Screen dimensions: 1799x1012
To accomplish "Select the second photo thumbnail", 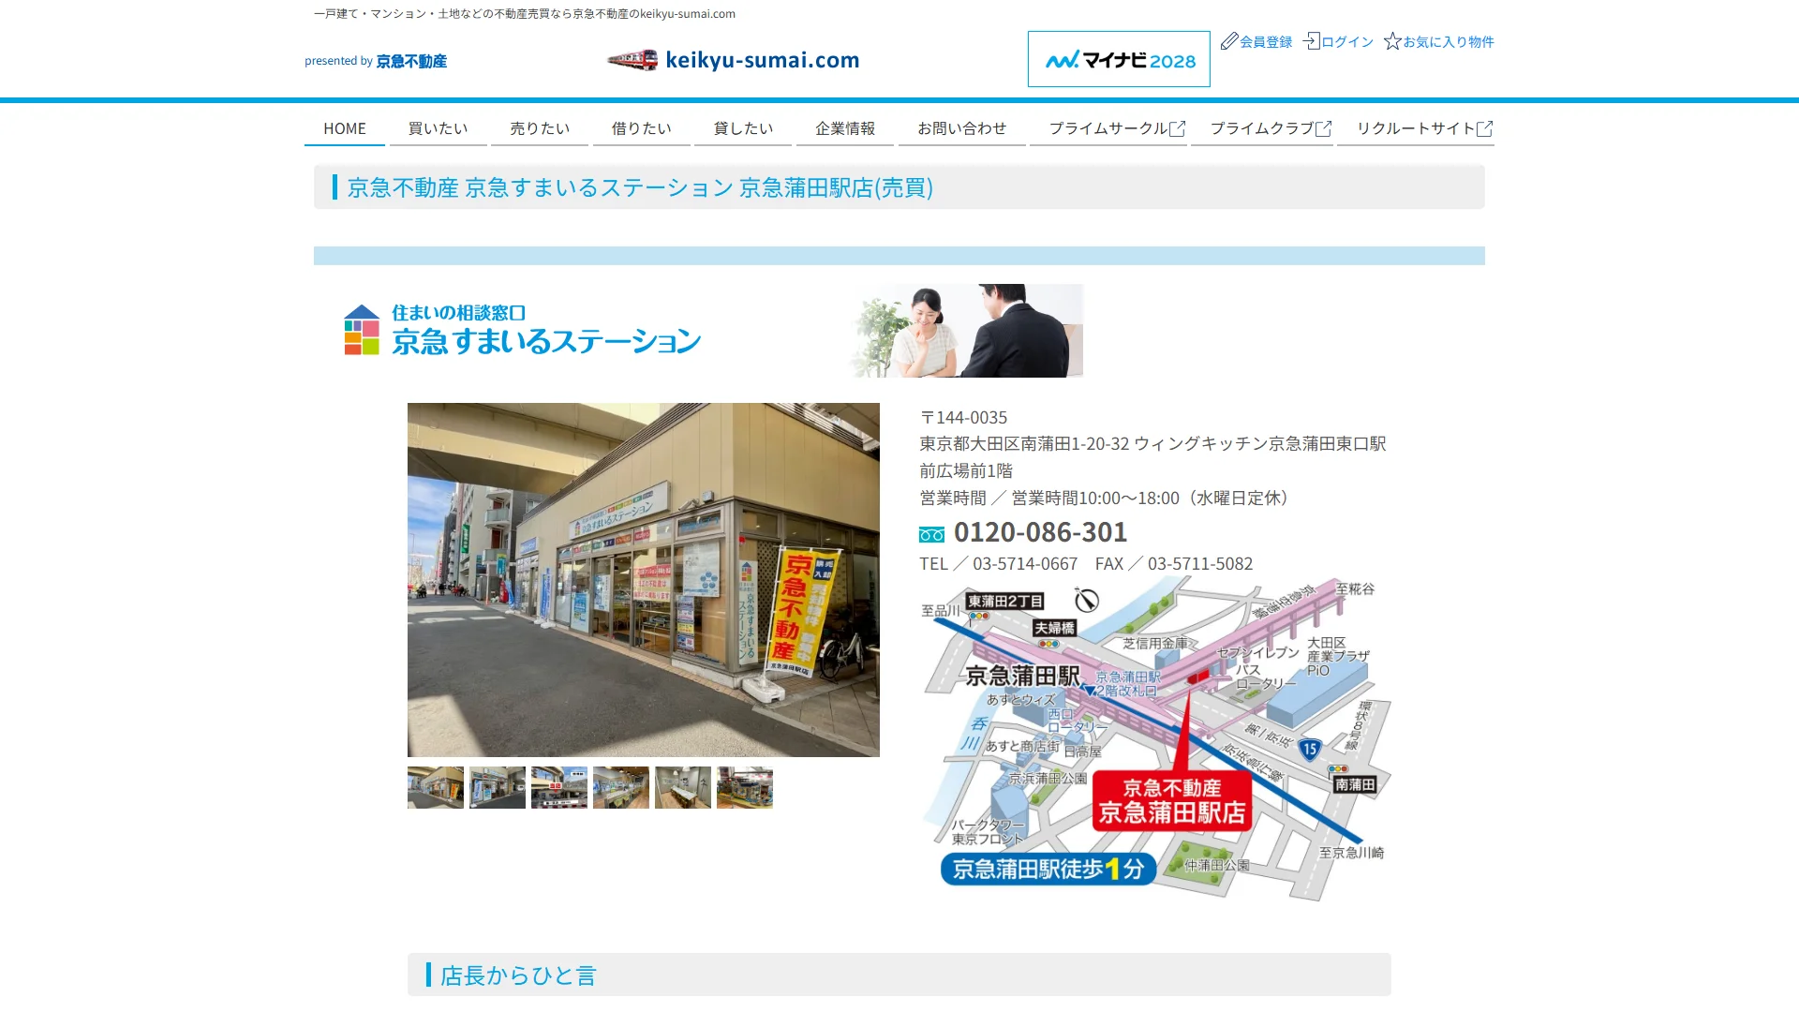I will coord(498,788).
